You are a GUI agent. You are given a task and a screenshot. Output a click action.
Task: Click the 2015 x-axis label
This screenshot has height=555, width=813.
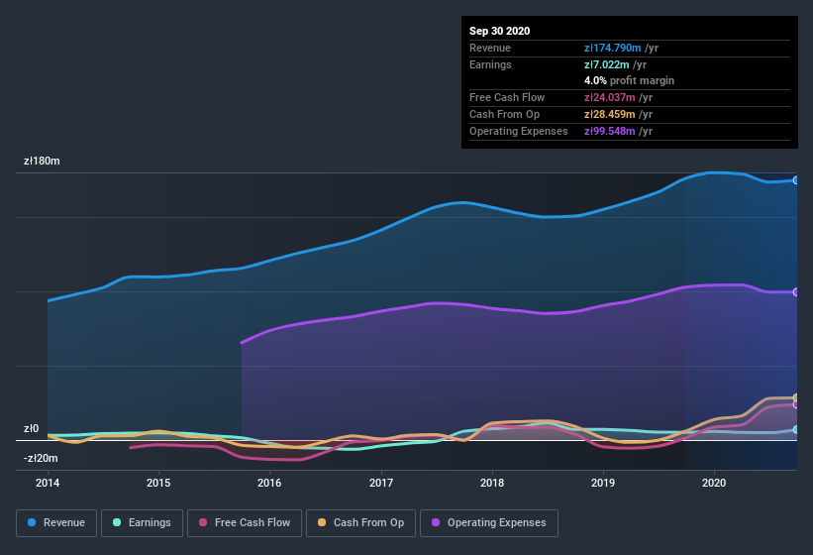click(158, 483)
